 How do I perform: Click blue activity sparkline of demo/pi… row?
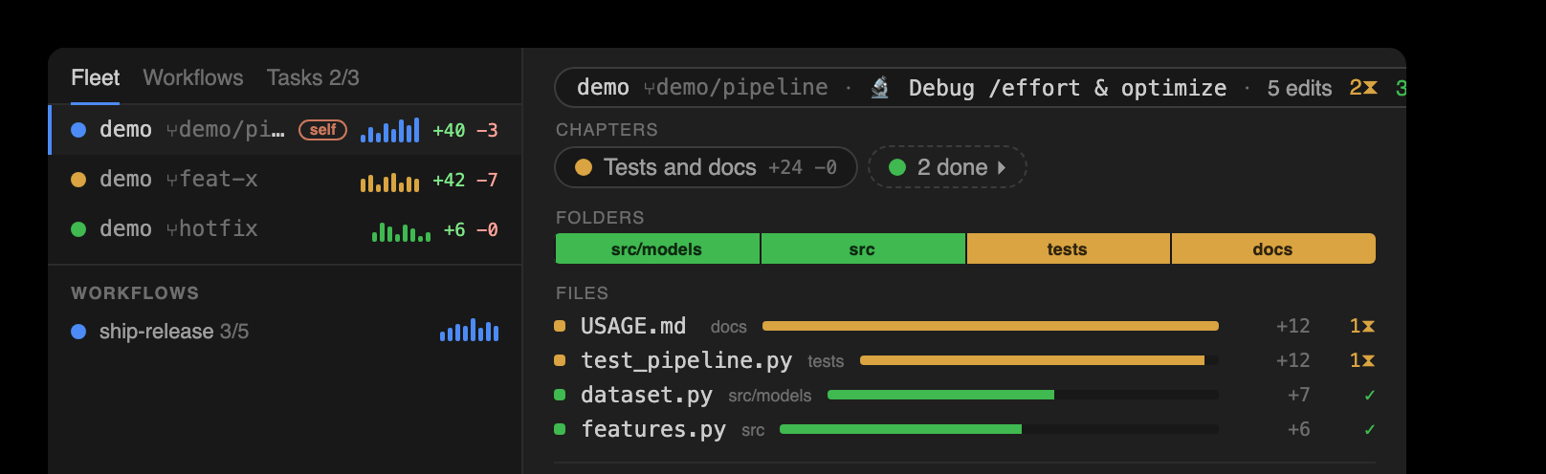(x=389, y=130)
